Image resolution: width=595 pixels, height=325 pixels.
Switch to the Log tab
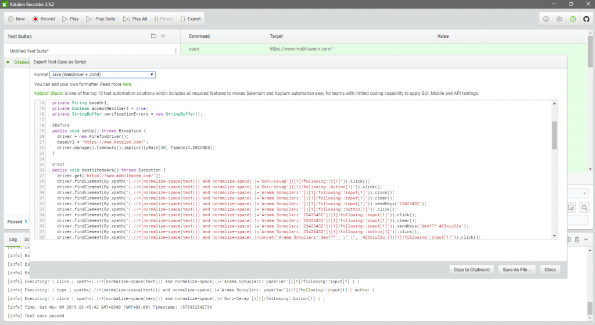pos(13,240)
